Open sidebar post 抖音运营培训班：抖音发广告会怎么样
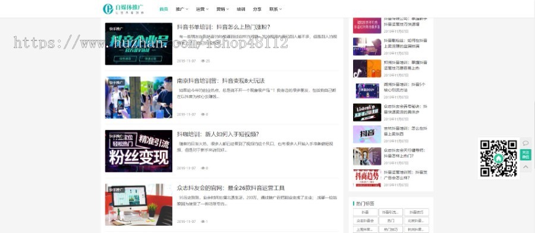The image size is (535, 233). (x=405, y=175)
